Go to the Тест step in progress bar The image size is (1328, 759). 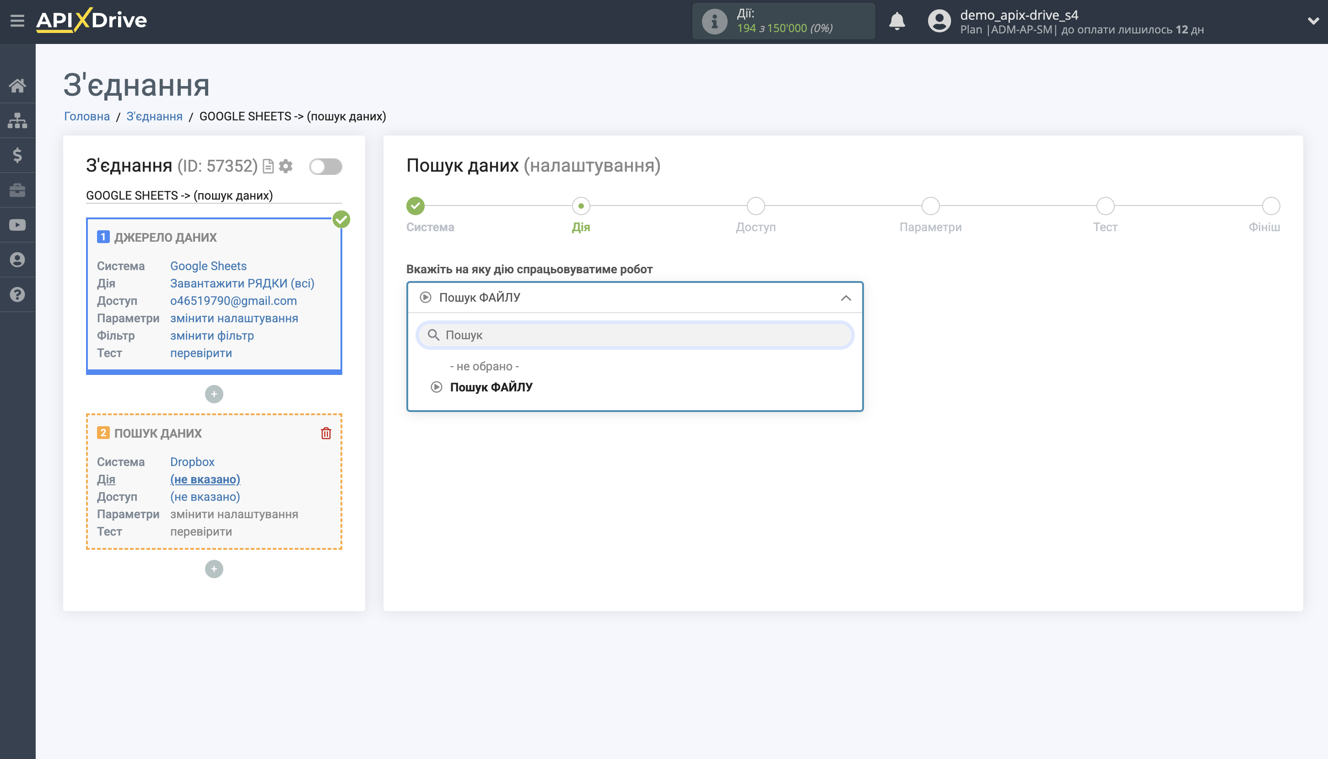click(1105, 206)
